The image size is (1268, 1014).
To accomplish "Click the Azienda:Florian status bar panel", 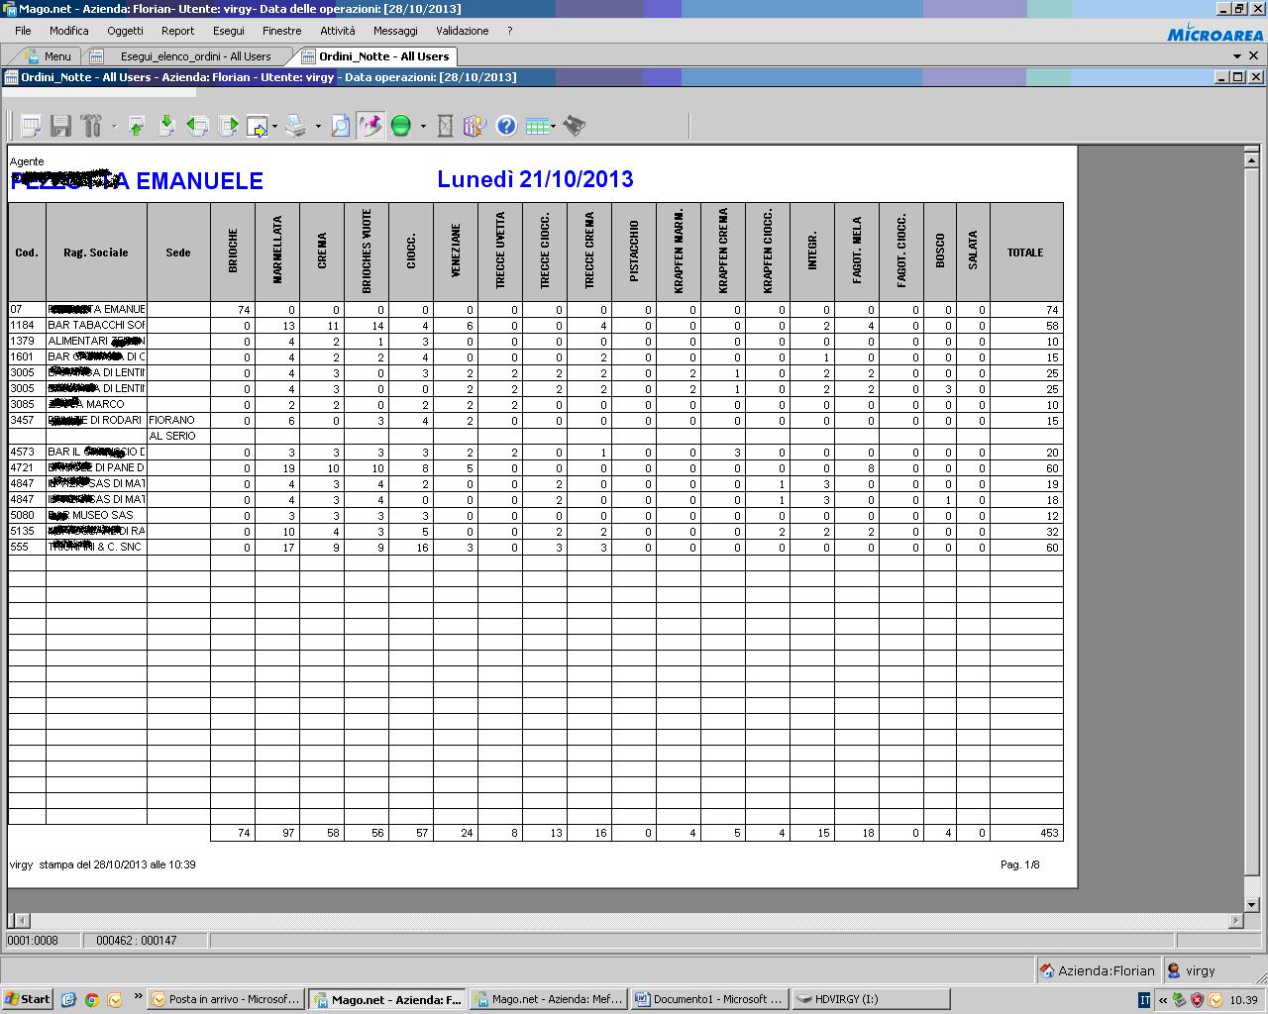I will tap(1098, 970).
